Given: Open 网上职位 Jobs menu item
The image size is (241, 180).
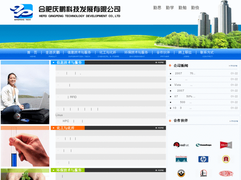Looking at the screenshot, I should tap(185, 54).
